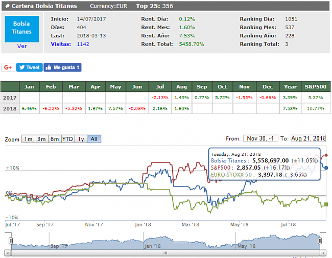Viewport: 332px width, 258px height.
Task: Click the red S&P500 diamond marker
Action: point(326,155)
